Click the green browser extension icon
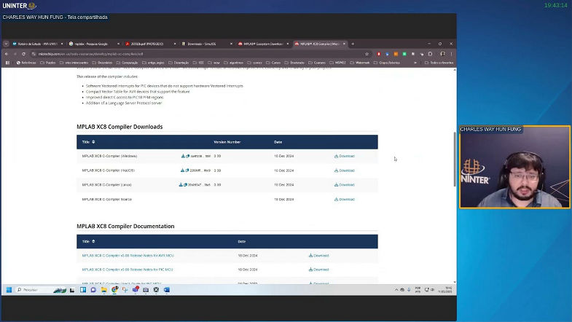The image size is (572, 322). point(404,54)
